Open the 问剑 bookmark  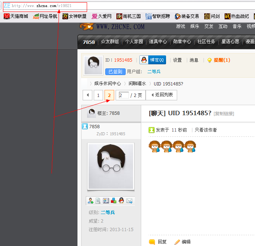click(212, 16)
